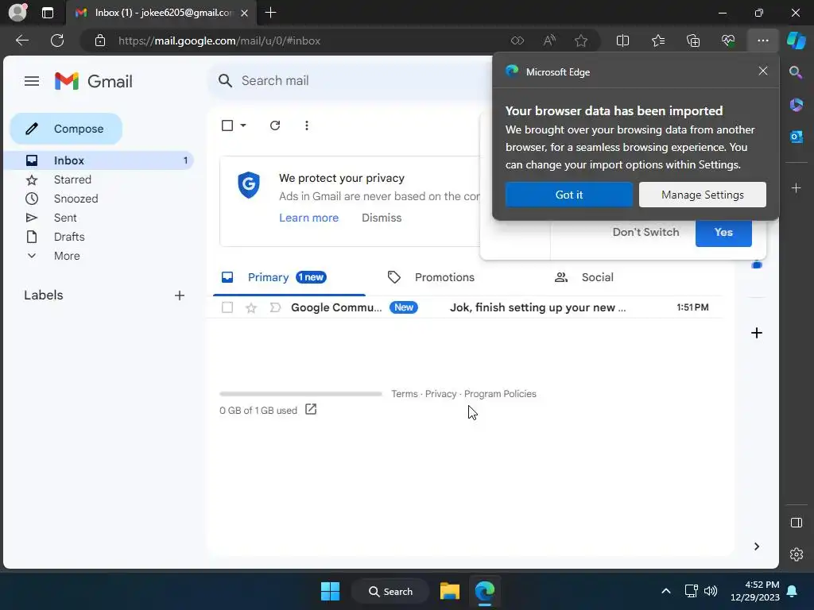Click the storage usage progress bar
Viewport: 814px width, 610px height.
(x=300, y=394)
